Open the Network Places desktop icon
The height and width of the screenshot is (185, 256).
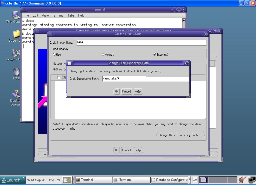(16, 53)
